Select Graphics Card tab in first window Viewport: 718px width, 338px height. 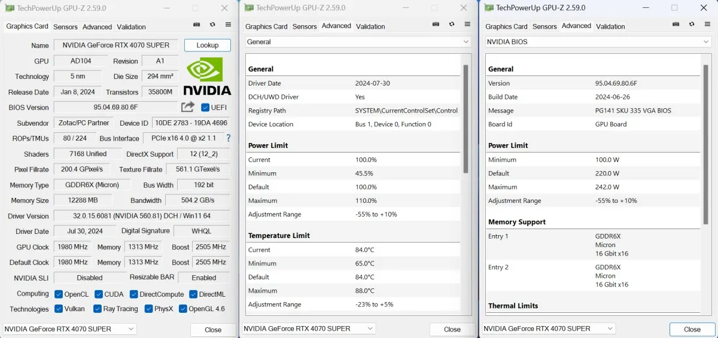point(27,26)
